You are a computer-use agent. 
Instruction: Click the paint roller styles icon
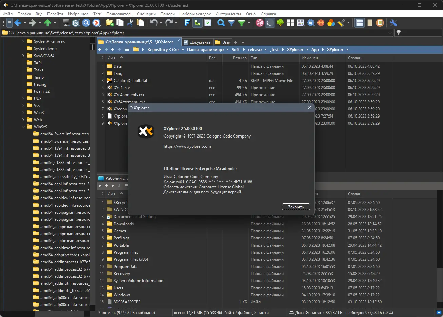pyautogui.click(x=341, y=23)
